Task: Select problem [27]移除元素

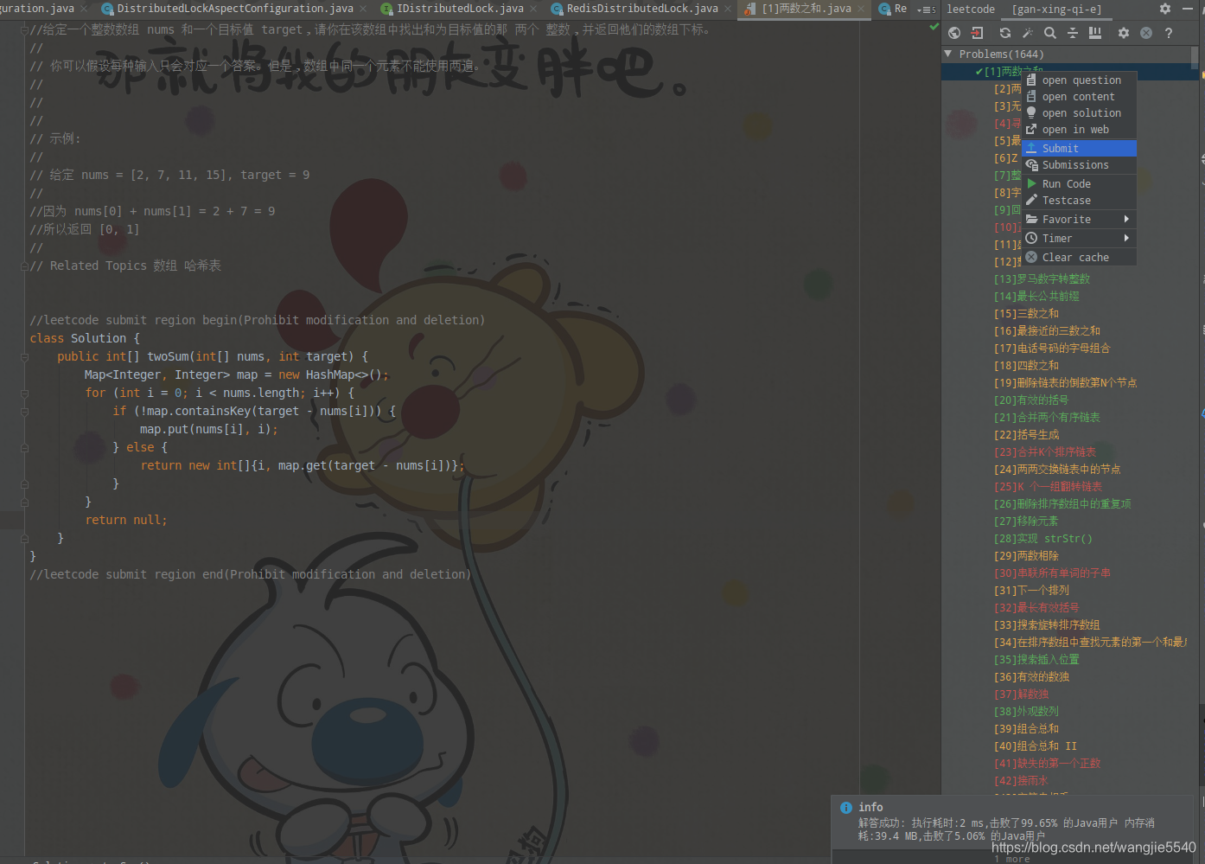Action: [x=1026, y=521]
